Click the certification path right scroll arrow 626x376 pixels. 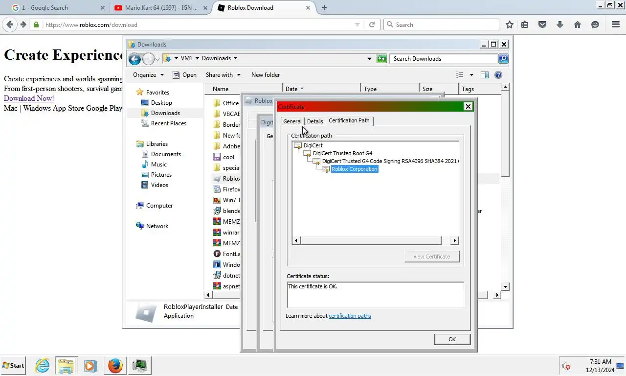[x=455, y=240]
